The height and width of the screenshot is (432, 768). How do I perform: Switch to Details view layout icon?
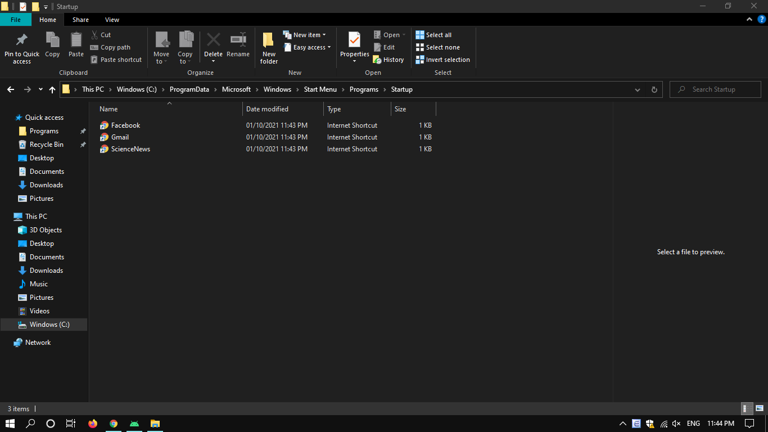tap(747, 409)
